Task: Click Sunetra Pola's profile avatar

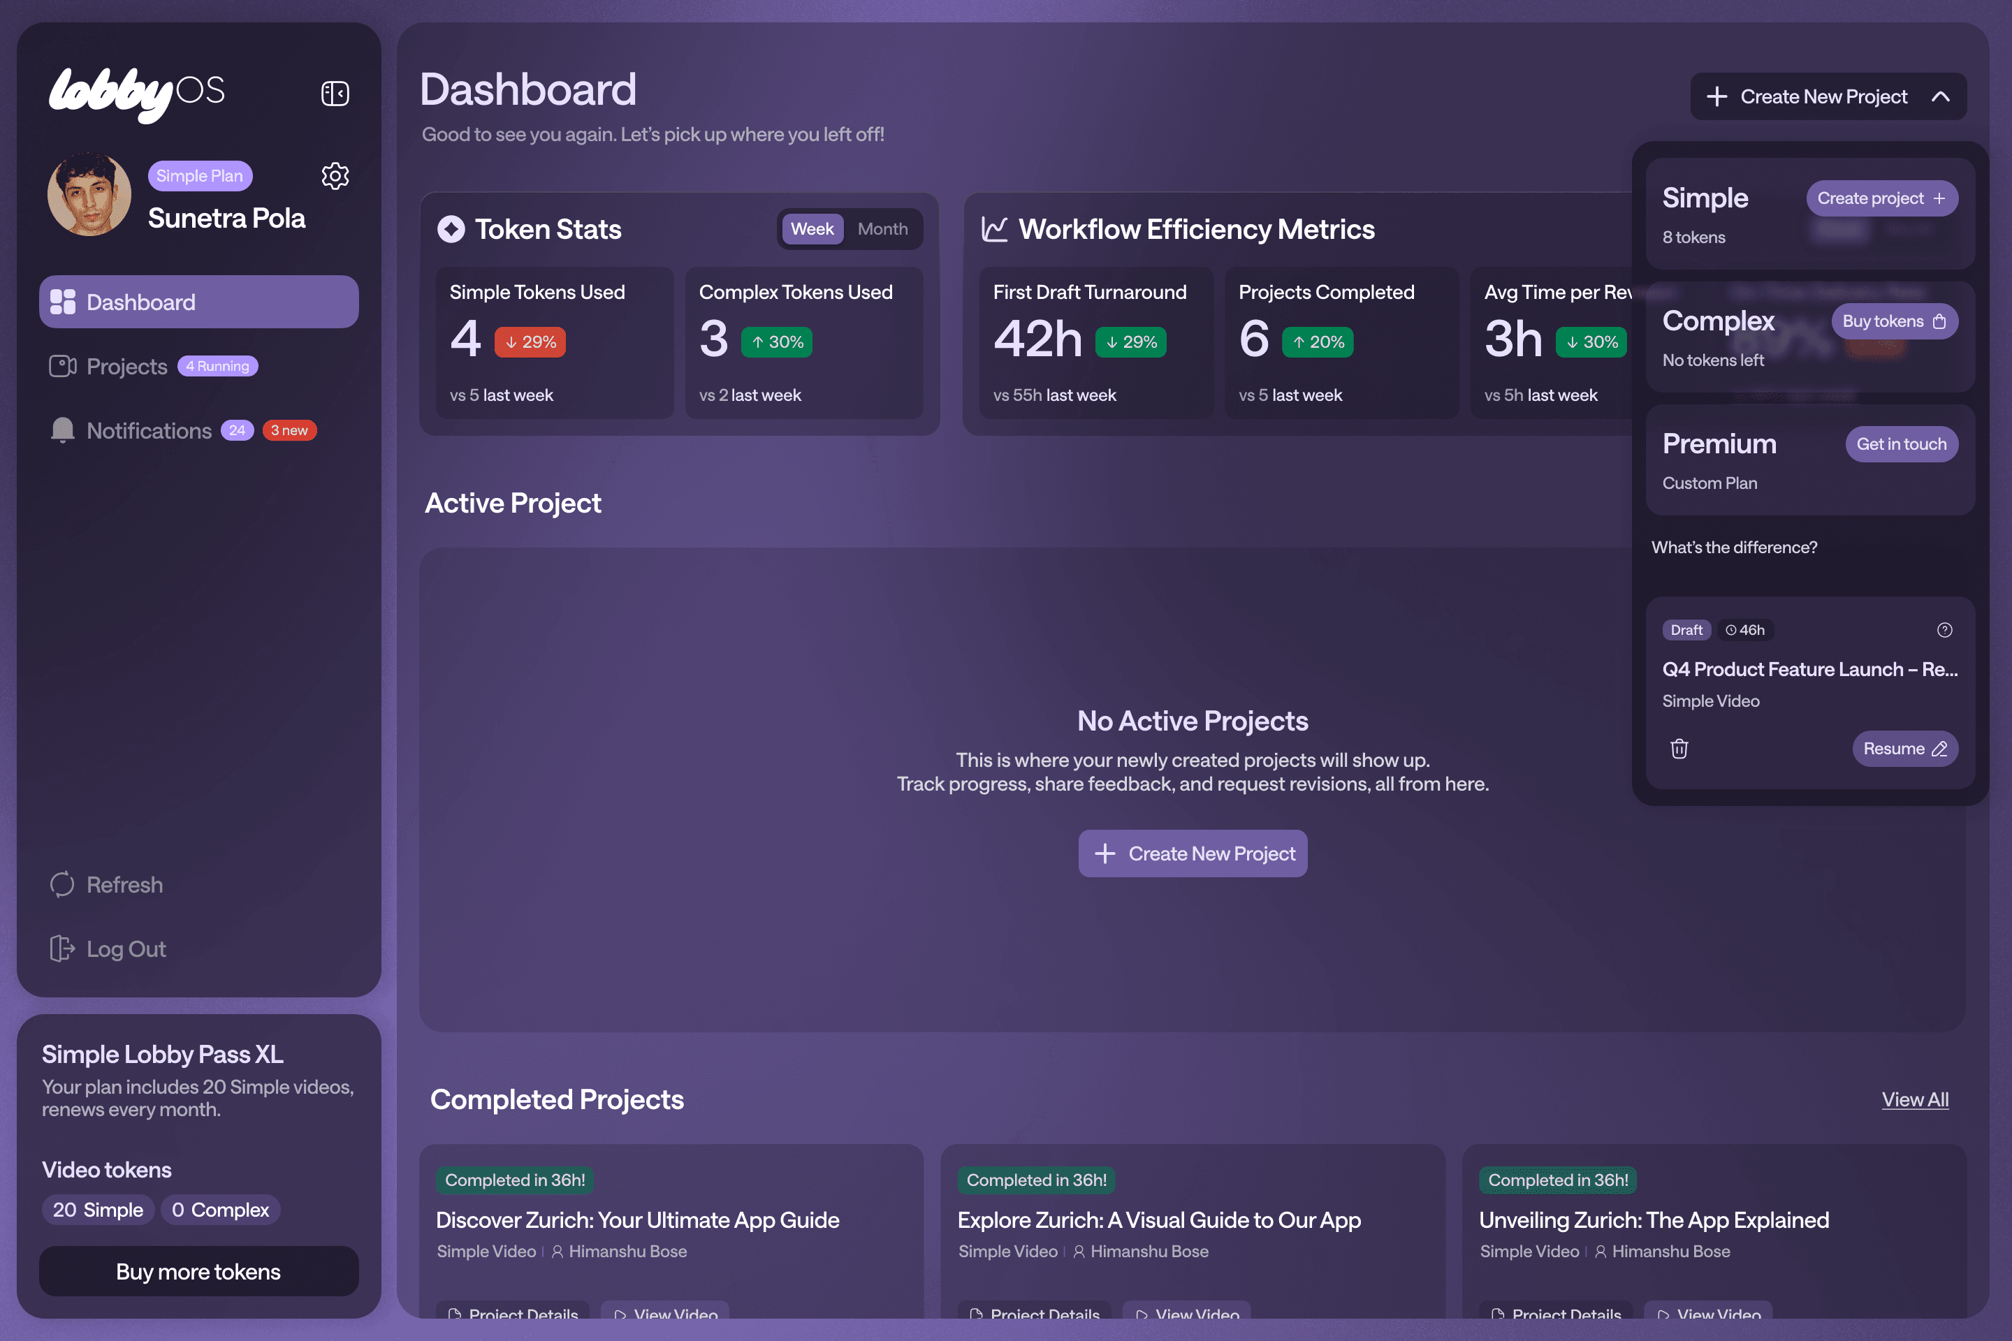Action: (89, 194)
